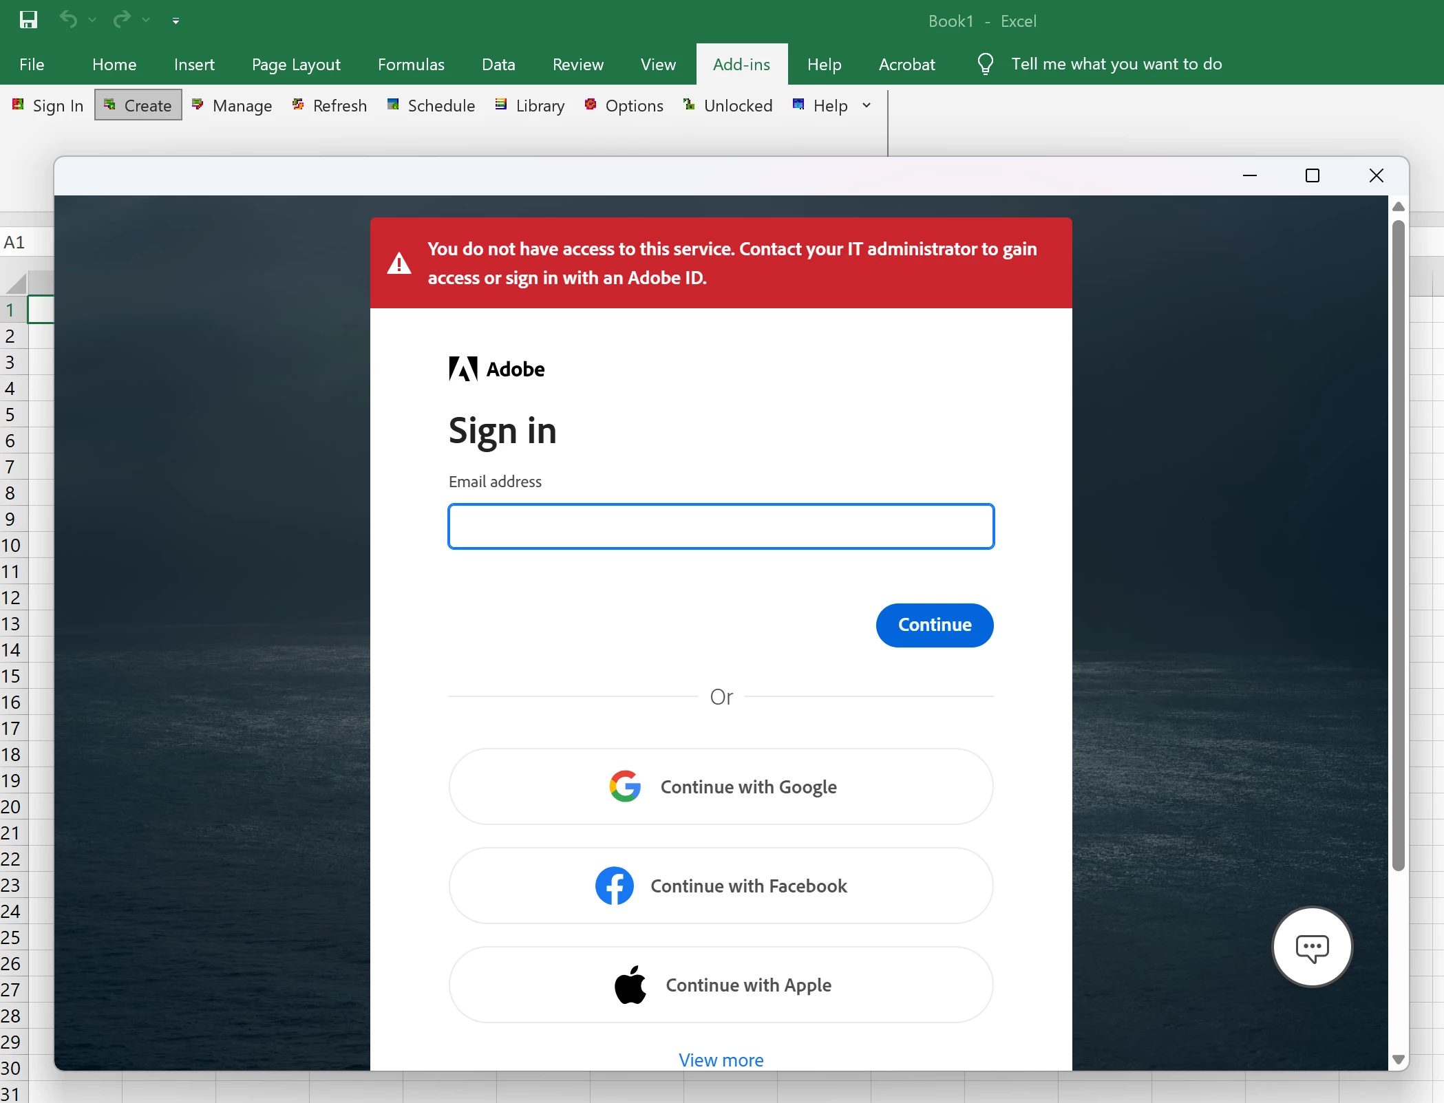The width and height of the screenshot is (1444, 1103).
Task: Click the View more link
Action: (x=721, y=1060)
